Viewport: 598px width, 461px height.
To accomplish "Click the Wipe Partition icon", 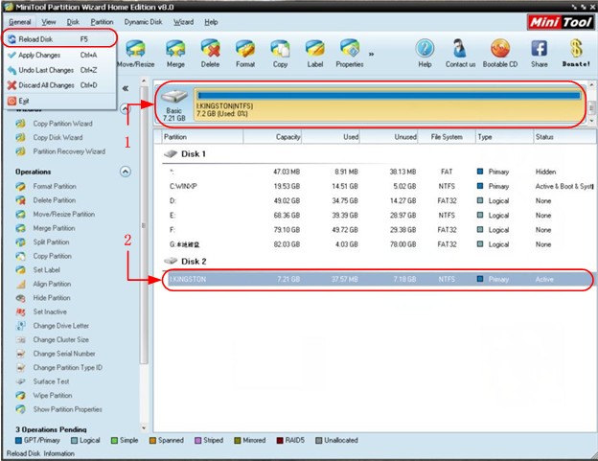I will 20,396.
